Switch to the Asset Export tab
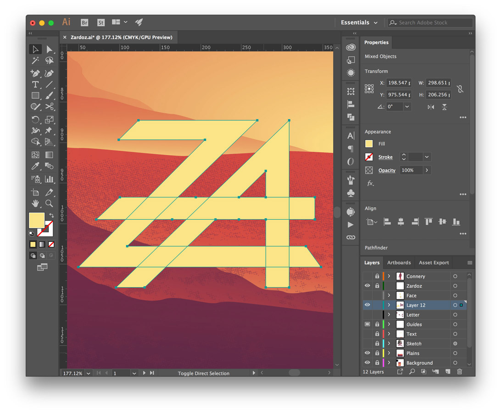 [434, 262]
